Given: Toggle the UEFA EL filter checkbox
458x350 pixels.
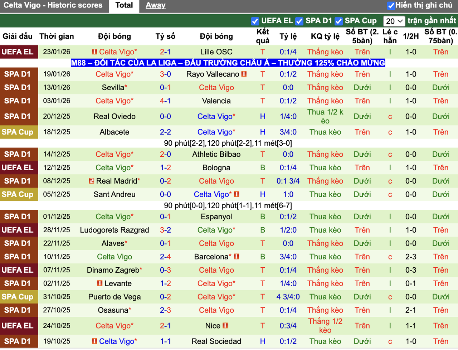Looking at the screenshot, I should [255, 21].
